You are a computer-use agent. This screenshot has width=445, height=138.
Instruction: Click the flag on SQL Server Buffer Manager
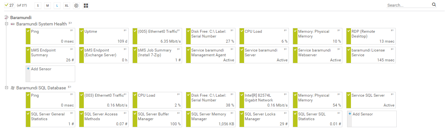click(179, 113)
